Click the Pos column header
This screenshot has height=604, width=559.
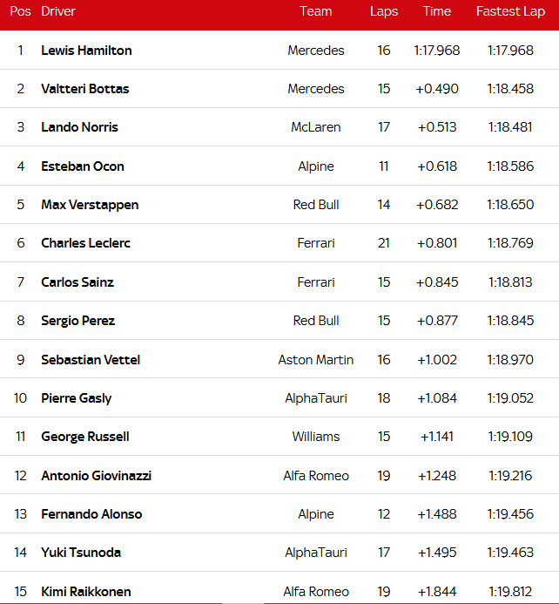(x=20, y=11)
